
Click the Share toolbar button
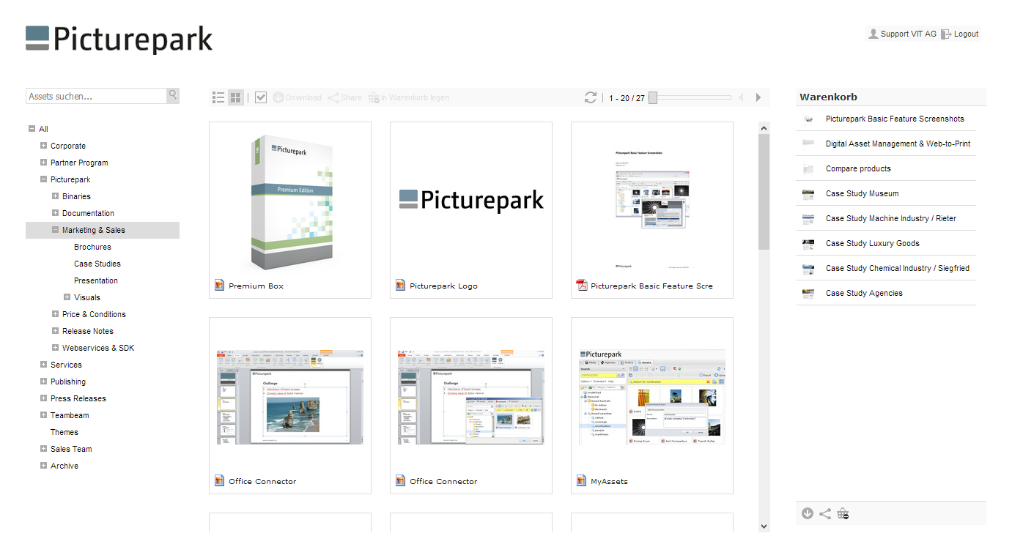click(x=344, y=97)
